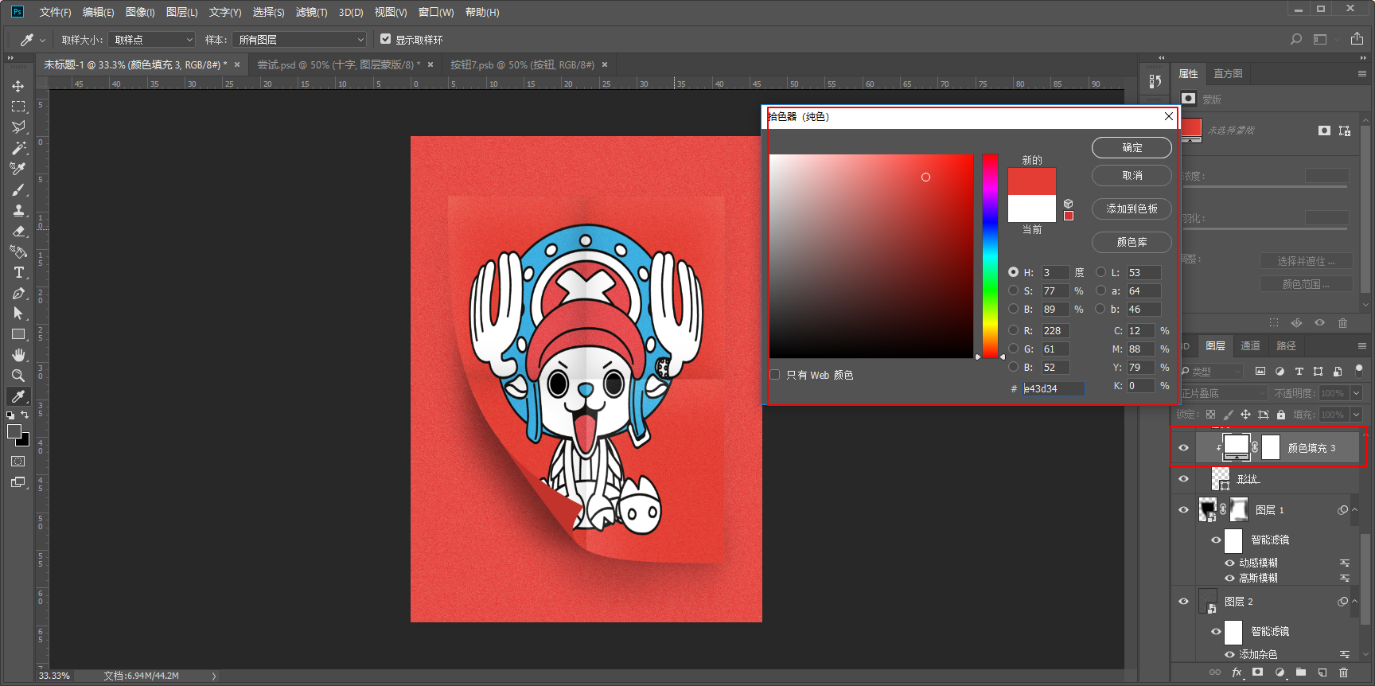Delete the selected layer with trash icon
Screen dimensions: 1375x686
1344,672
